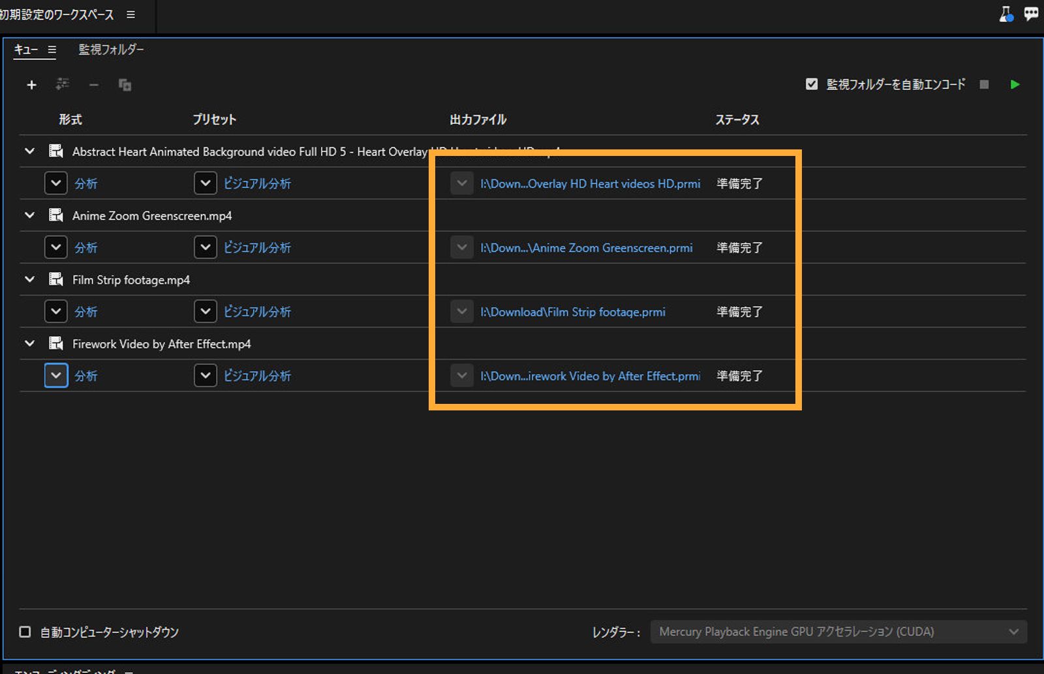Open the キュー panel menu icon

(x=52, y=50)
